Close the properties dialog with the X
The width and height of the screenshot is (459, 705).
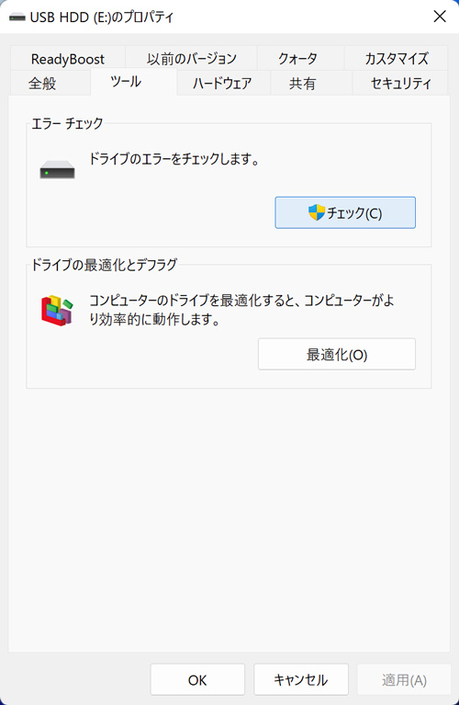440,17
